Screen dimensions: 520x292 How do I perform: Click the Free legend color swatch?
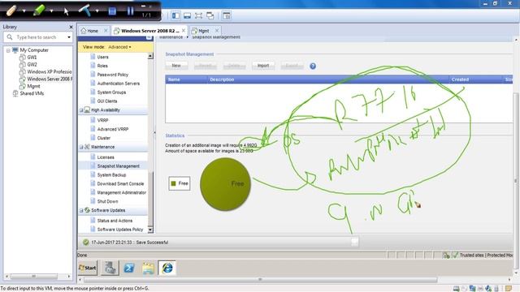coord(173,183)
